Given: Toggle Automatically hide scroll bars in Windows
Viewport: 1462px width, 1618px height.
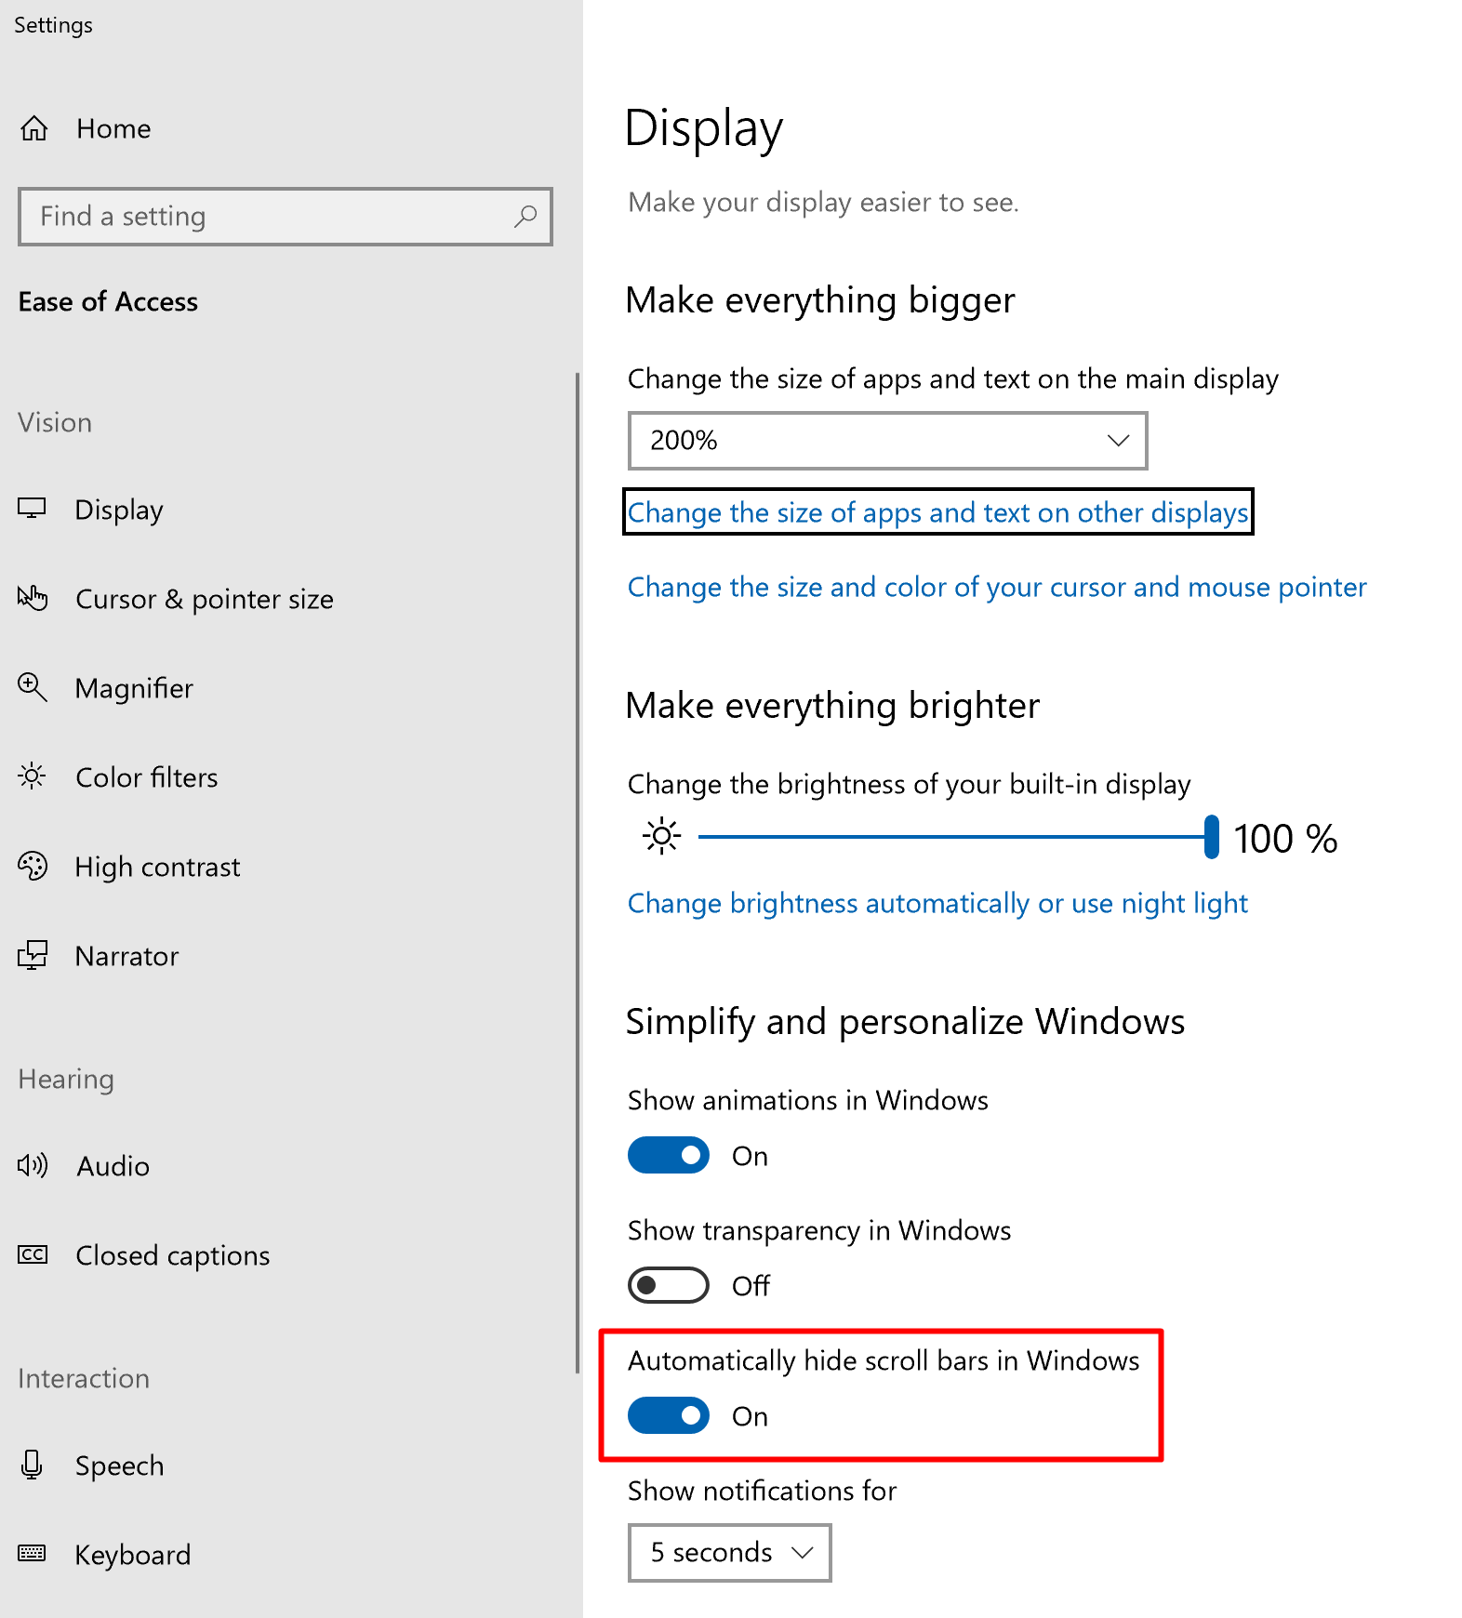Looking at the screenshot, I should [x=669, y=1415].
